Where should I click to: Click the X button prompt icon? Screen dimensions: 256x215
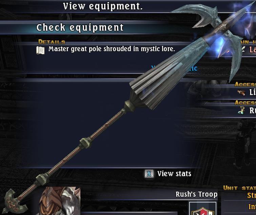coord(149,174)
